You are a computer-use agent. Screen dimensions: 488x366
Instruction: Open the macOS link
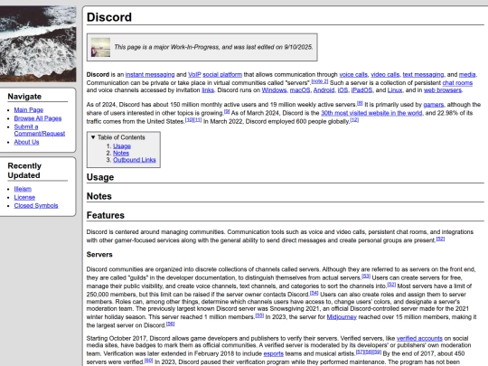[300, 90]
